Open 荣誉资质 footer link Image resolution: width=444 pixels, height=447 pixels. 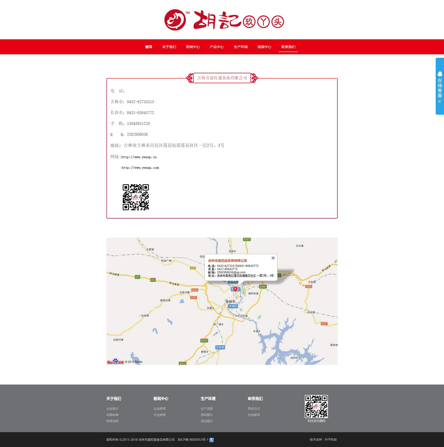[112, 421]
